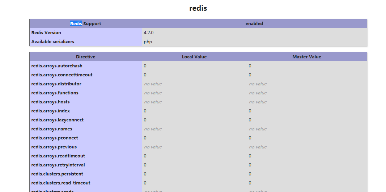Select the redis.clusters.read_timeout directive name
The width and height of the screenshot is (386, 192).
click(61, 183)
